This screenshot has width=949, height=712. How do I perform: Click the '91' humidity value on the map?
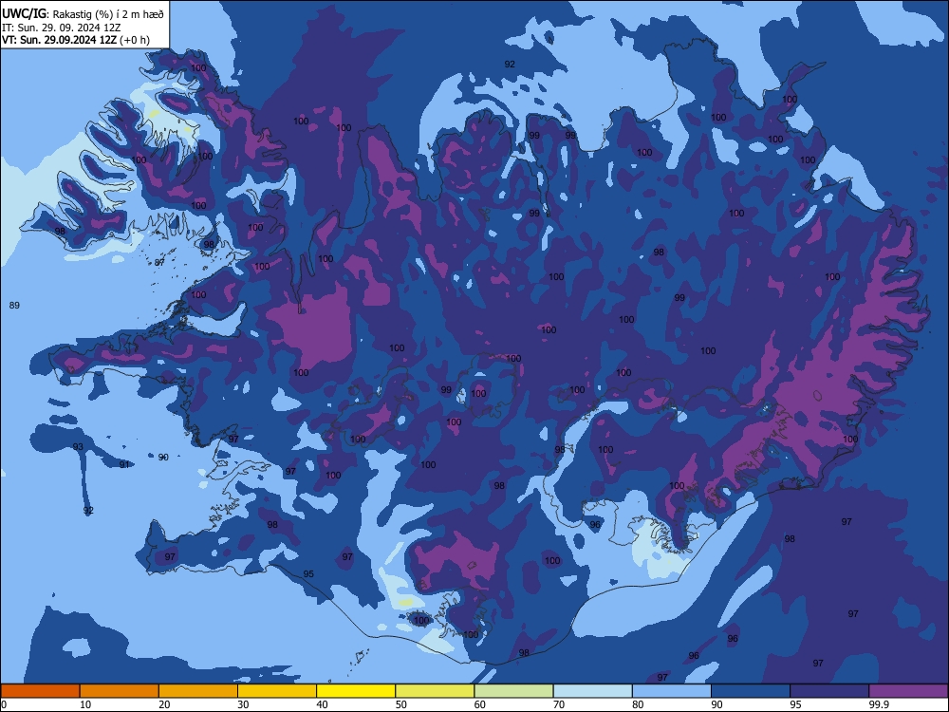click(x=124, y=464)
